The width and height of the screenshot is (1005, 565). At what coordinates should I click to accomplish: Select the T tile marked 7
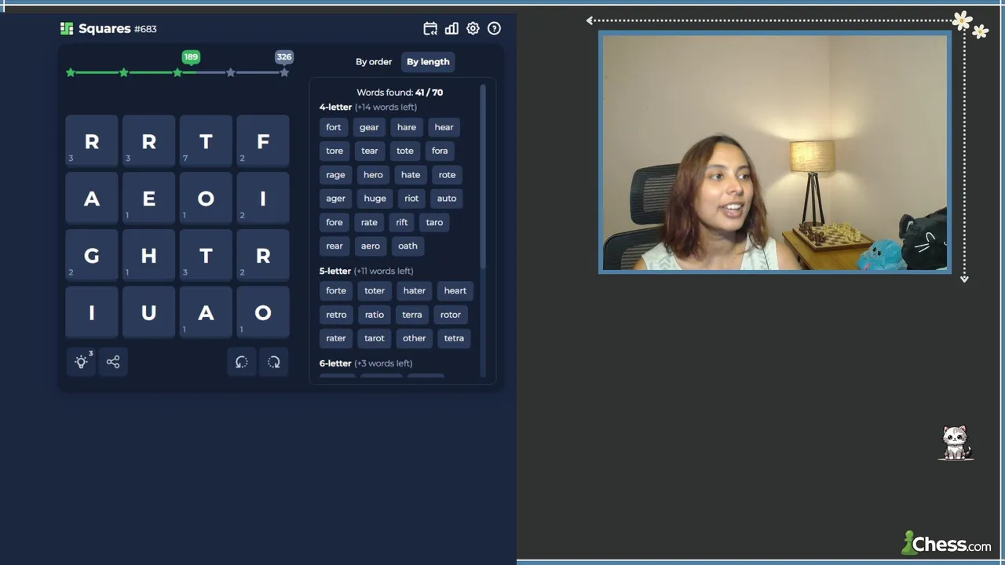(x=206, y=141)
